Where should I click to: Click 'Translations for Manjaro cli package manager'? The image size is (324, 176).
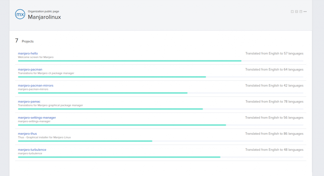[46, 73]
